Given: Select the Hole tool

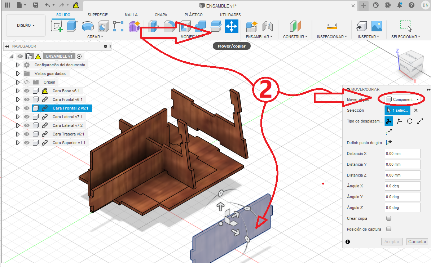Looking at the screenshot, I should [x=104, y=26].
